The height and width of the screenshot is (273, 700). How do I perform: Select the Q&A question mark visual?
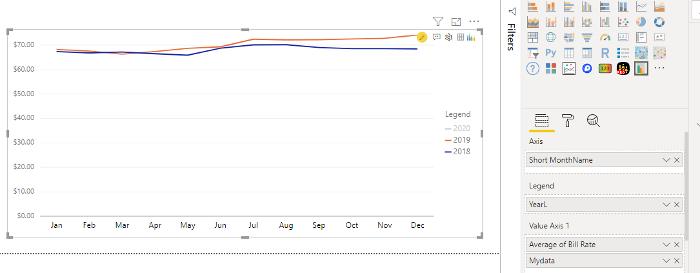tap(533, 68)
